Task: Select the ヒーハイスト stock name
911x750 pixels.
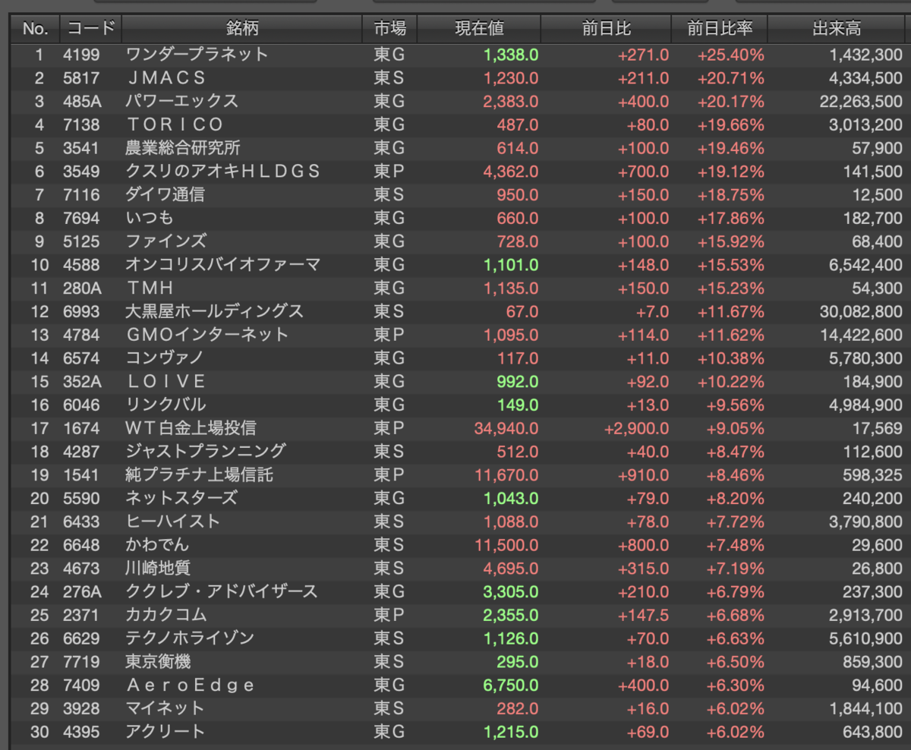Action: 173,522
